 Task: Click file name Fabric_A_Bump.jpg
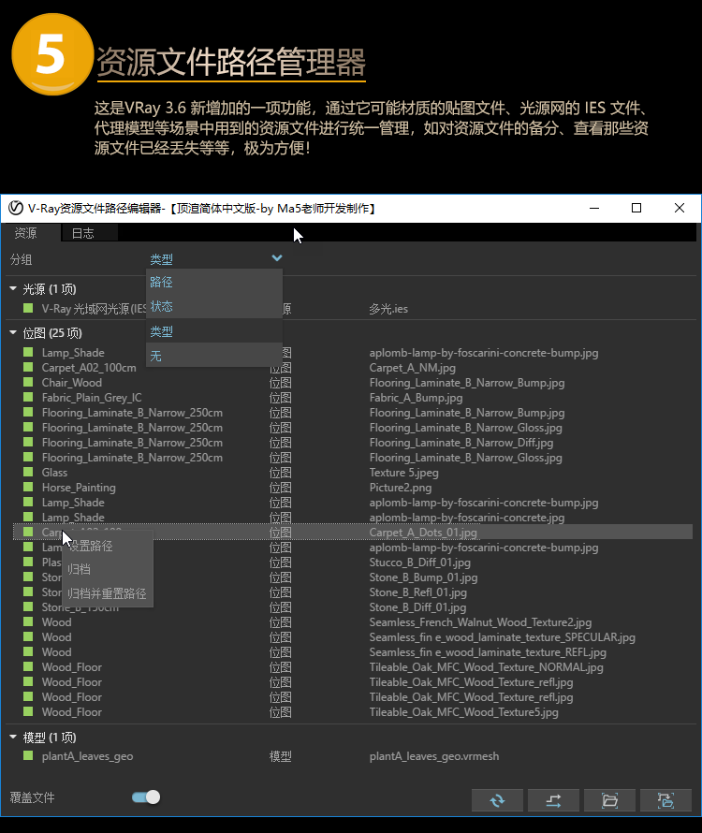click(417, 398)
